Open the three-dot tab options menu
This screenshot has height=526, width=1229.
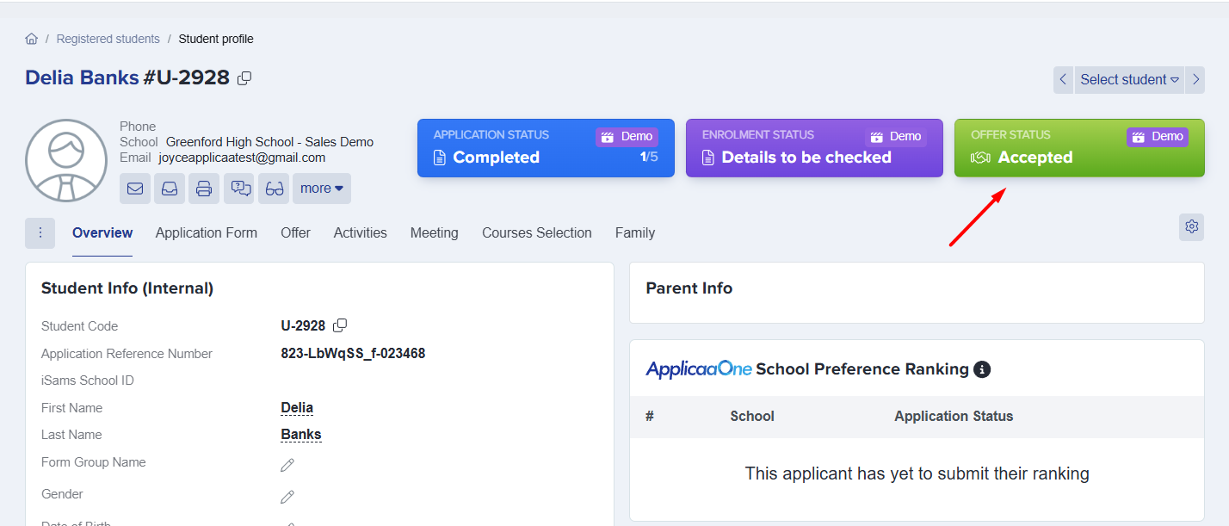tap(40, 232)
